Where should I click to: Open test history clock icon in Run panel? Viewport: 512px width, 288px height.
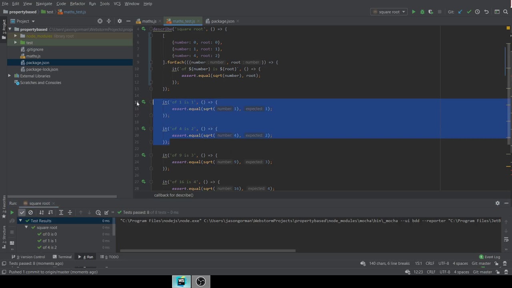98,212
